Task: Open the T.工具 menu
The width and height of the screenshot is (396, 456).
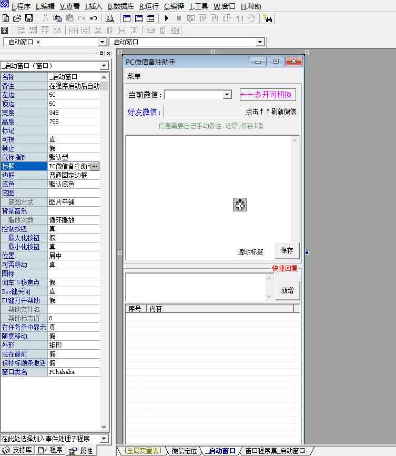Action: click(x=199, y=6)
